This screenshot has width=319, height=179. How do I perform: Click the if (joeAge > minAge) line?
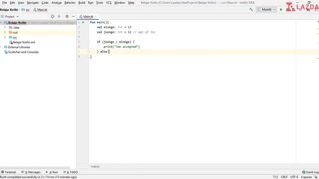point(116,42)
